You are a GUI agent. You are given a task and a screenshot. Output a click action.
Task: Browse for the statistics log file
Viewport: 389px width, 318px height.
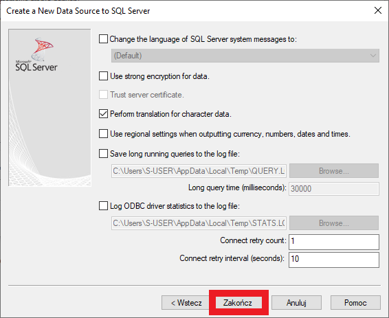(334, 223)
